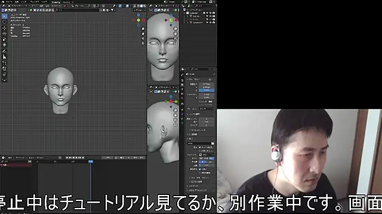Image resolution: width=382 pixels, height=214 pixels.
Task: Click the pan hand icon in main viewport
Action: pyautogui.click(x=143, y=34)
